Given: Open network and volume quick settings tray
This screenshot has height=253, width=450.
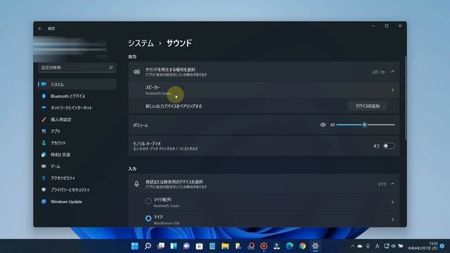Looking at the screenshot, I should pos(394,246).
